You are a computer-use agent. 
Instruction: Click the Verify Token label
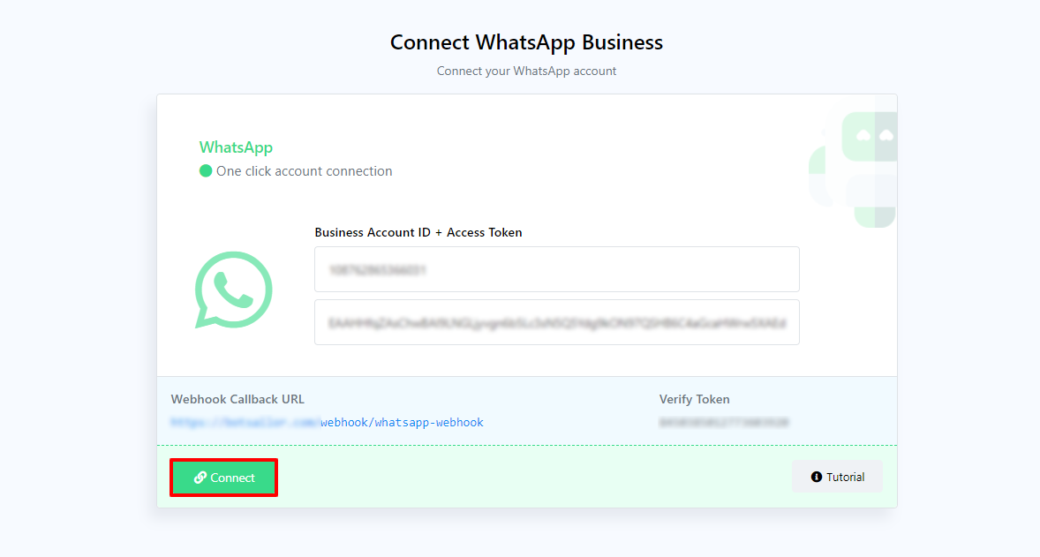[694, 399]
